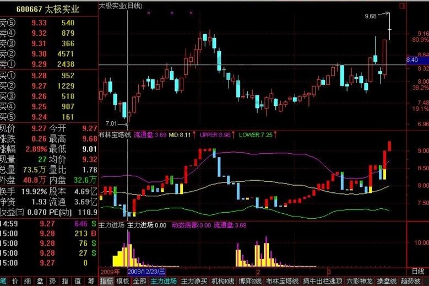
Task: Click the first purple x marker atop chart
Action: point(148,12)
